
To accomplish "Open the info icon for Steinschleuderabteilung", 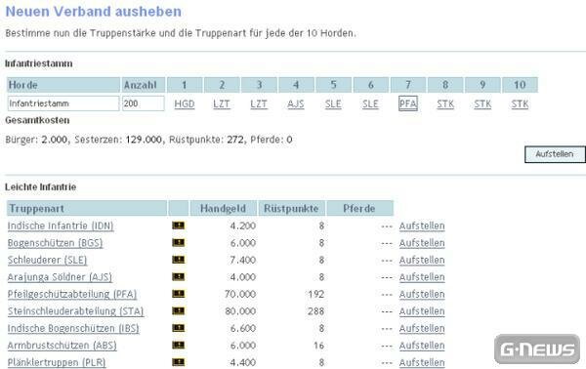I will 179,310.
